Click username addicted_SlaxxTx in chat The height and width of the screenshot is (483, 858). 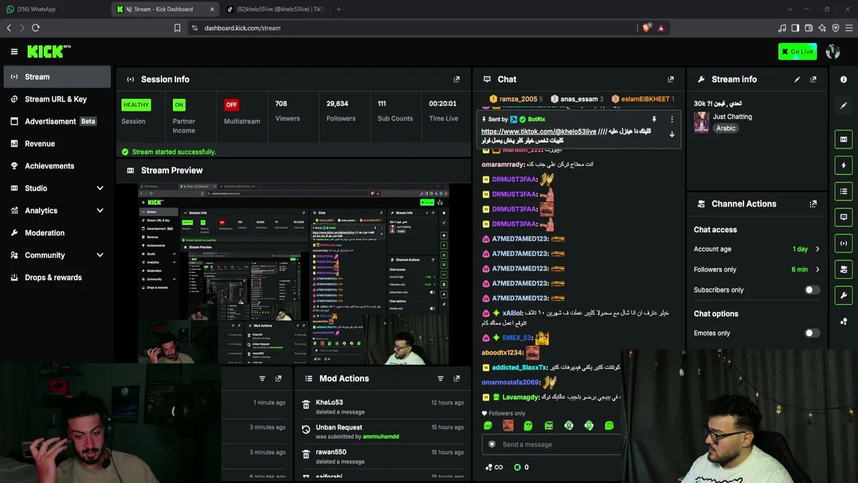coord(519,368)
